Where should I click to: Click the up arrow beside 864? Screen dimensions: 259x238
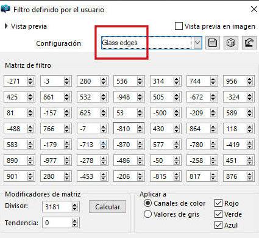point(213,127)
